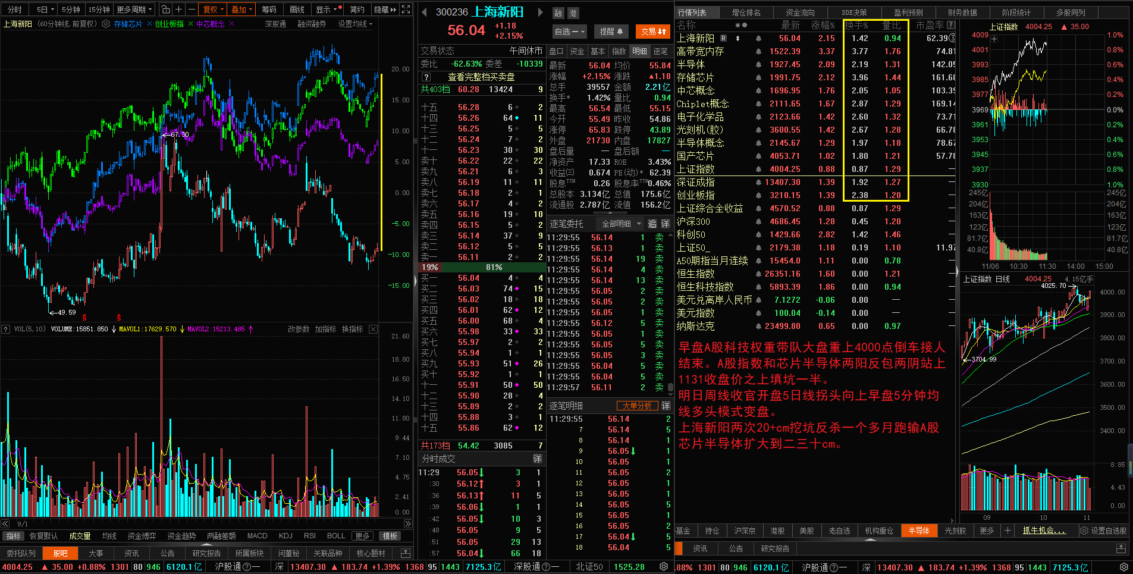
Task: Switch to the DDE决策 tab
Action: point(854,12)
